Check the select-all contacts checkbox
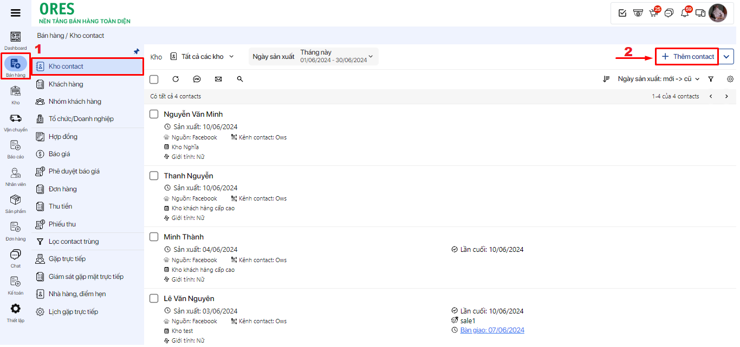 coord(154,79)
